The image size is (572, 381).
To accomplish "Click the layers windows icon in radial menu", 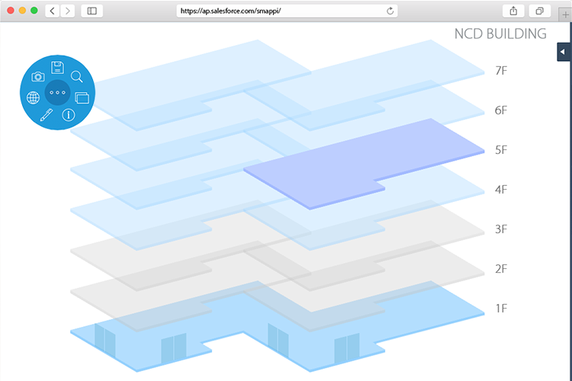I will [x=82, y=98].
